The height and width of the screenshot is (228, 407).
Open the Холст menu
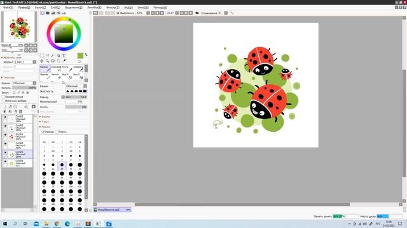40,8
